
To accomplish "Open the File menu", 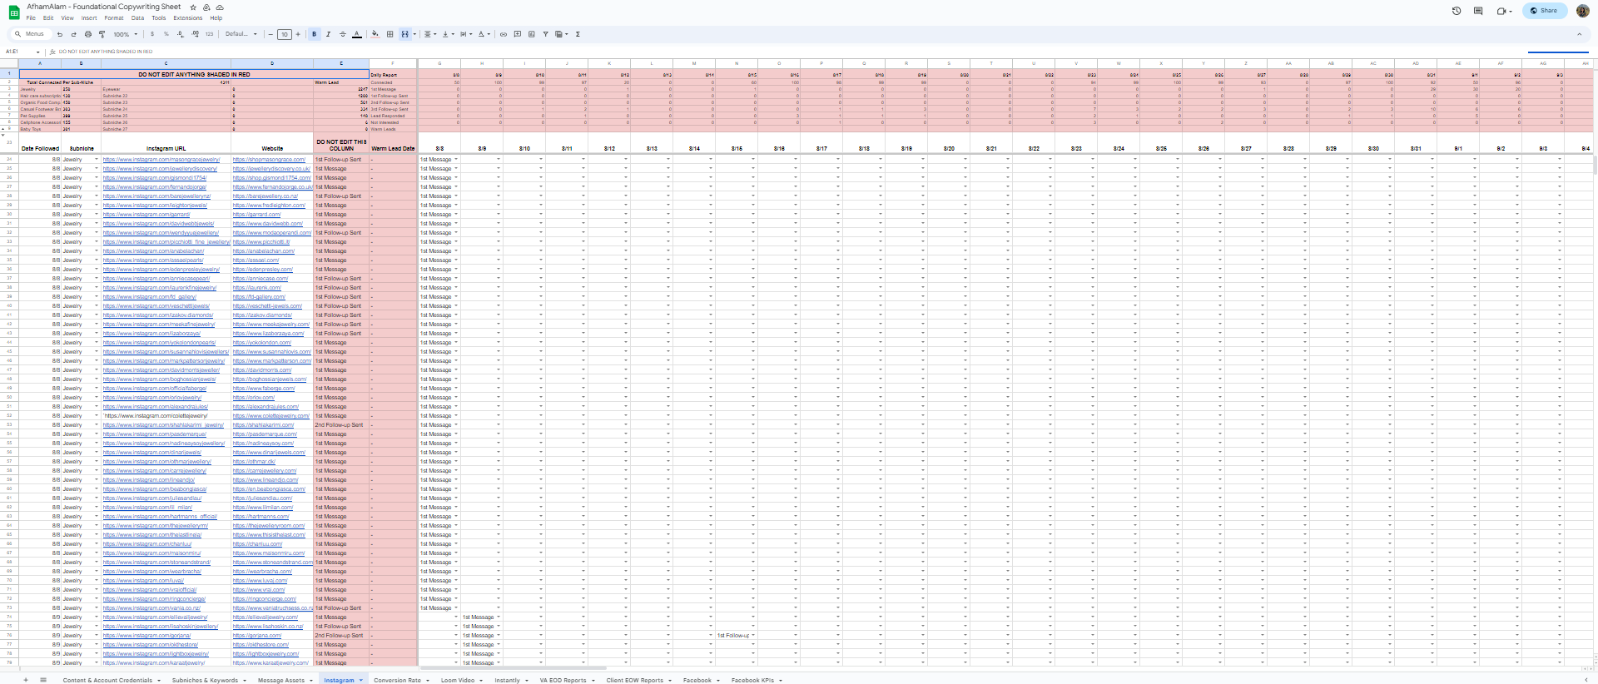I will click(31, 18).
